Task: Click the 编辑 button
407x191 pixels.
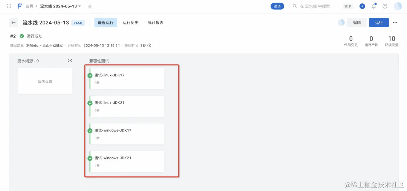Action: [357, 23]
